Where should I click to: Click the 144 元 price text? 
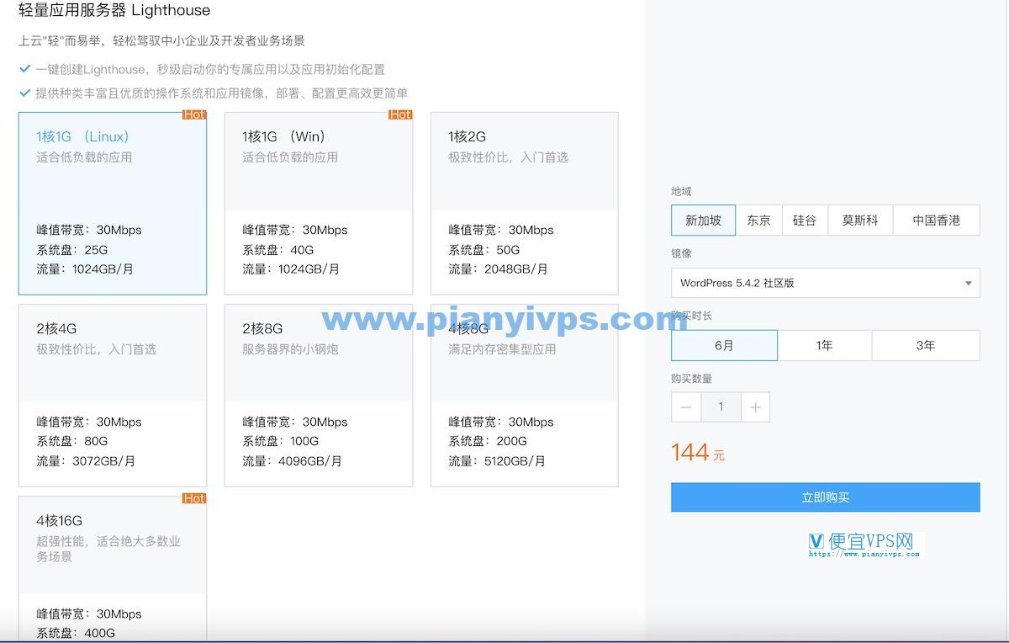(x=698, y=453)
